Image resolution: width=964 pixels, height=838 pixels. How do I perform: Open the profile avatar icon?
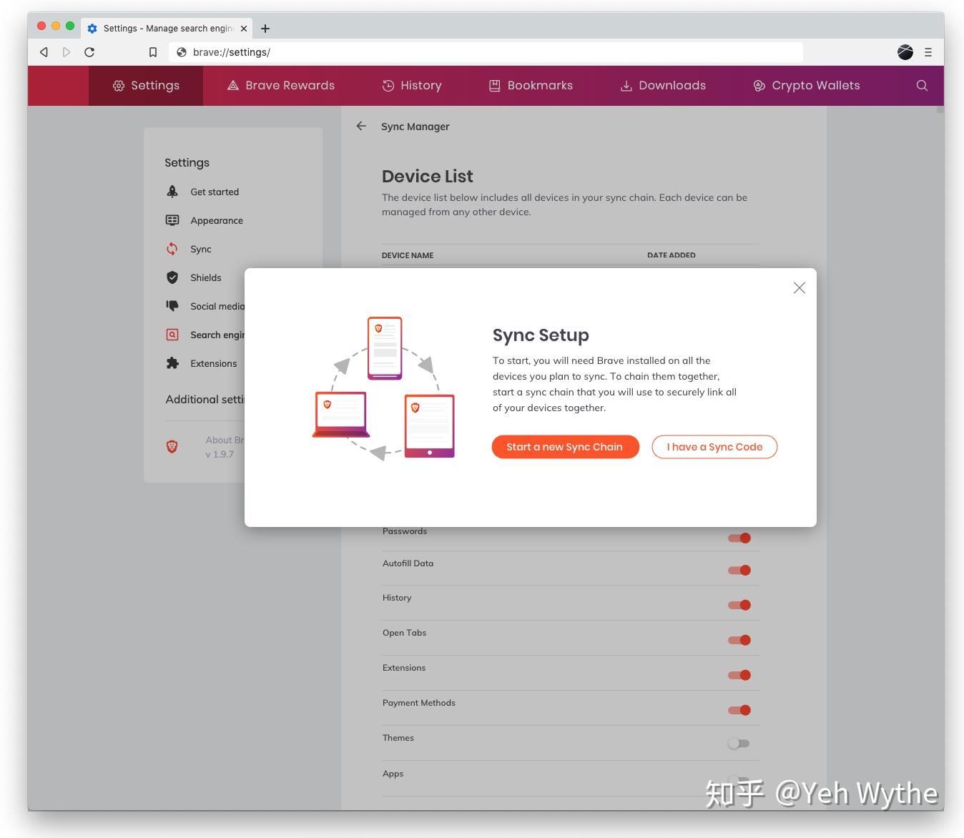(905, 52)
